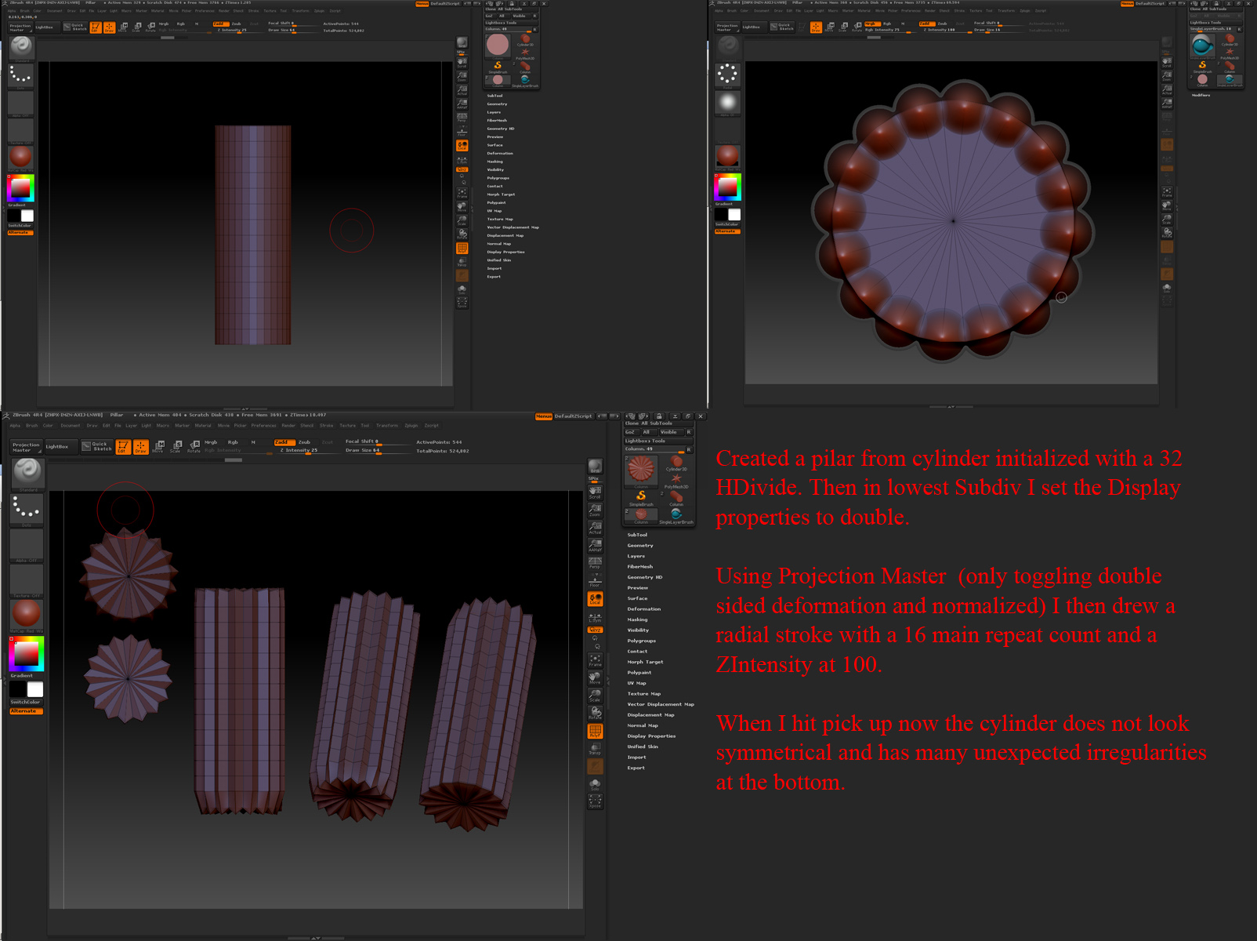The image size is (1257, 941).
Task: Toggle Edit mode in three-pillar window
Action: (123, 446)
